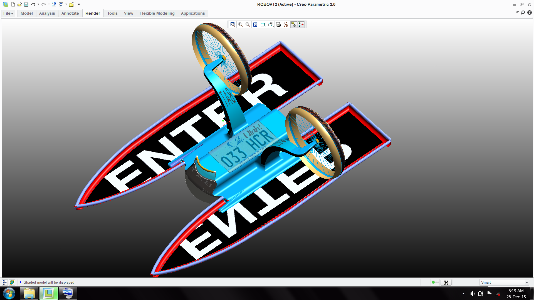The image size is (534, 300).
Task: Expand the Redo history dropdown arrow
Action: 49,4
